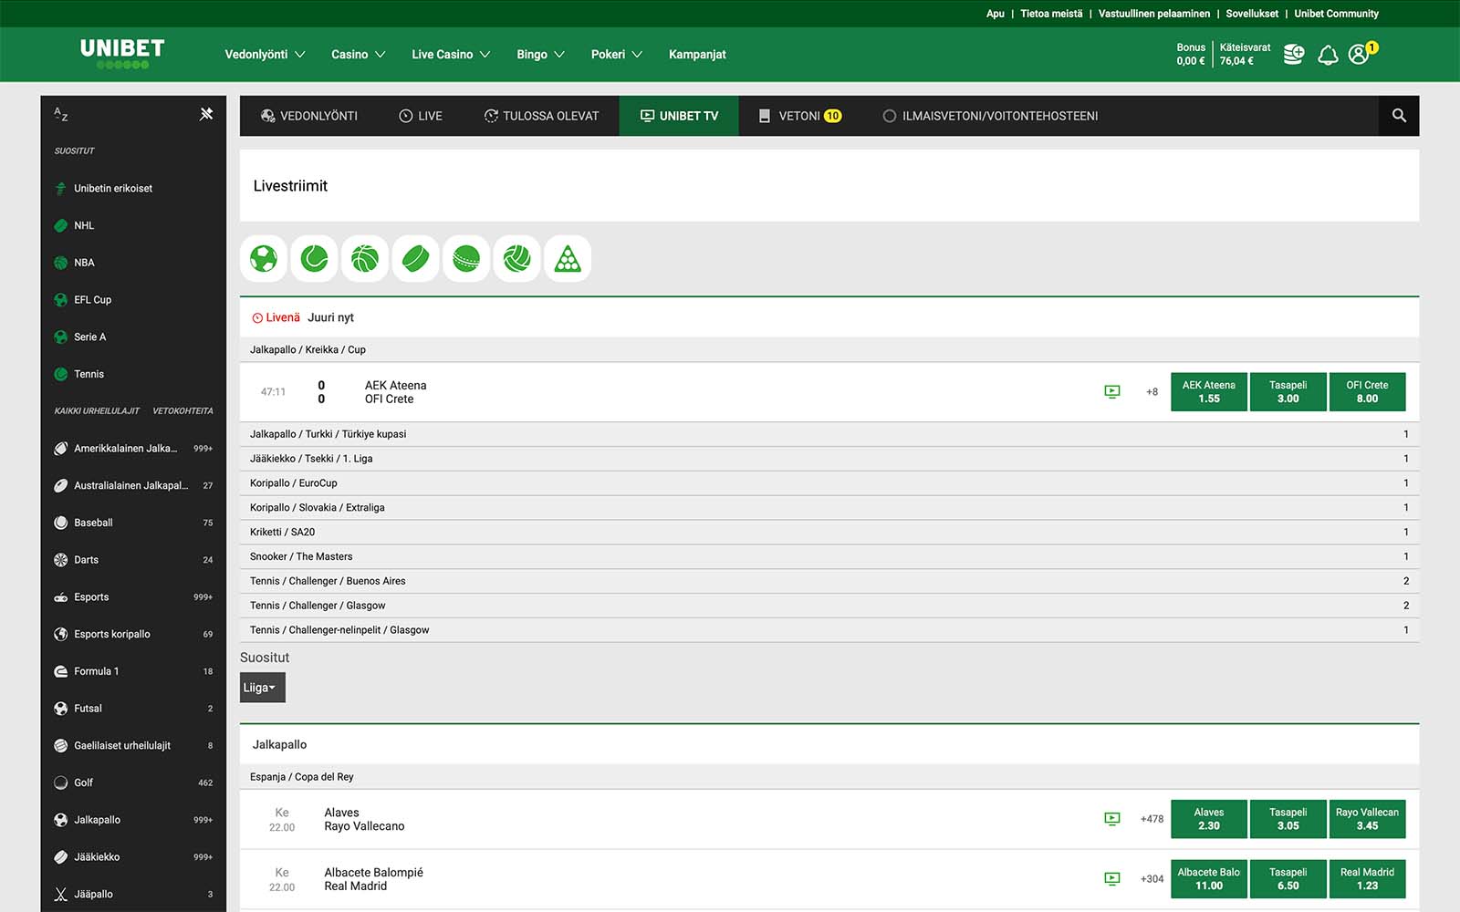
Task: Expand the Live Casino menu
Action: (451, 55)
